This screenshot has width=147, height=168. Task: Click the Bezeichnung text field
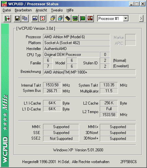pyautogui.click(x=89, y=72)
